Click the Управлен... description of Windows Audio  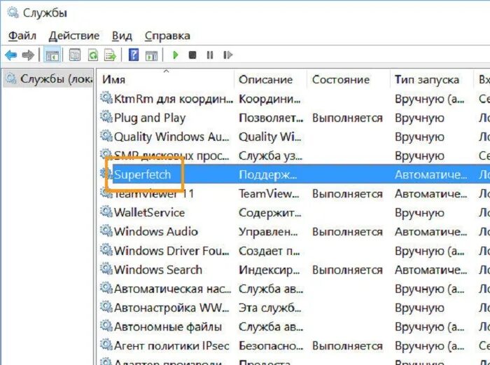[268, 232]
